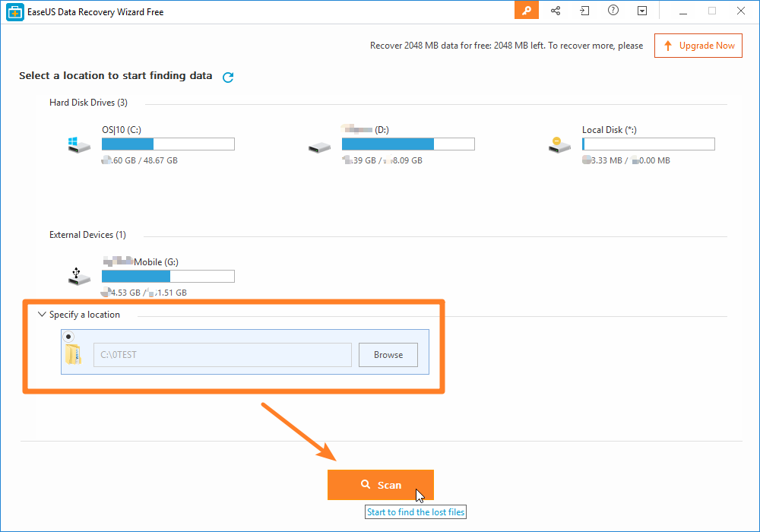Click the EaseUS app logo icon
The image size is (760, 532).
pyautogui.click(x=15, y=12)
